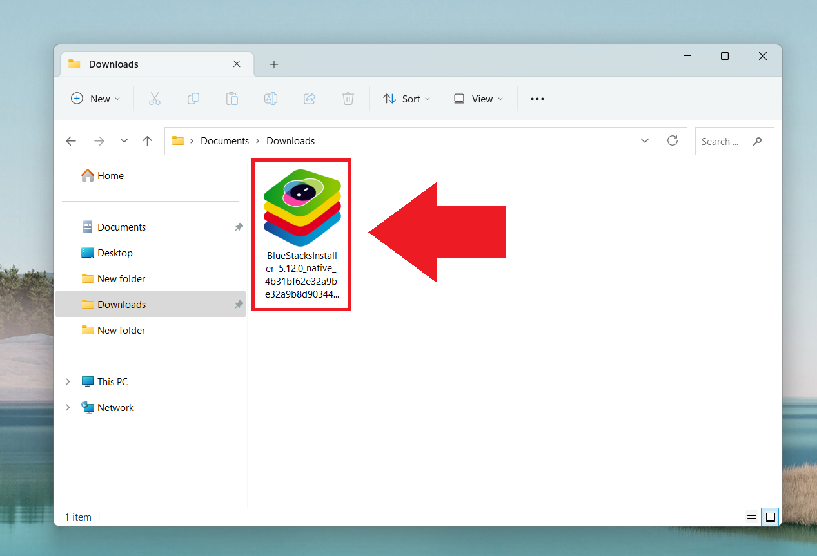Open Desktop in the sidebar
Image resolution: width=817 pixels, height=556 pixels.
point(115,253)
